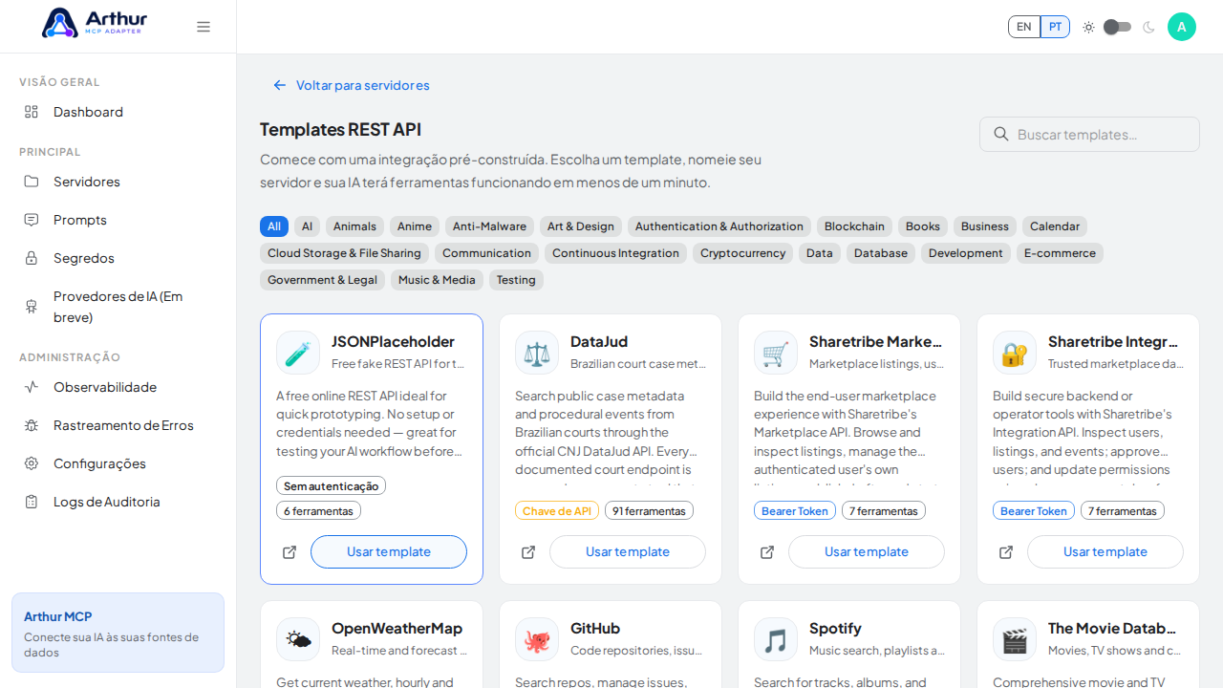
Task: Filter templates by Anti-Malware
Action: click(489, 226)
